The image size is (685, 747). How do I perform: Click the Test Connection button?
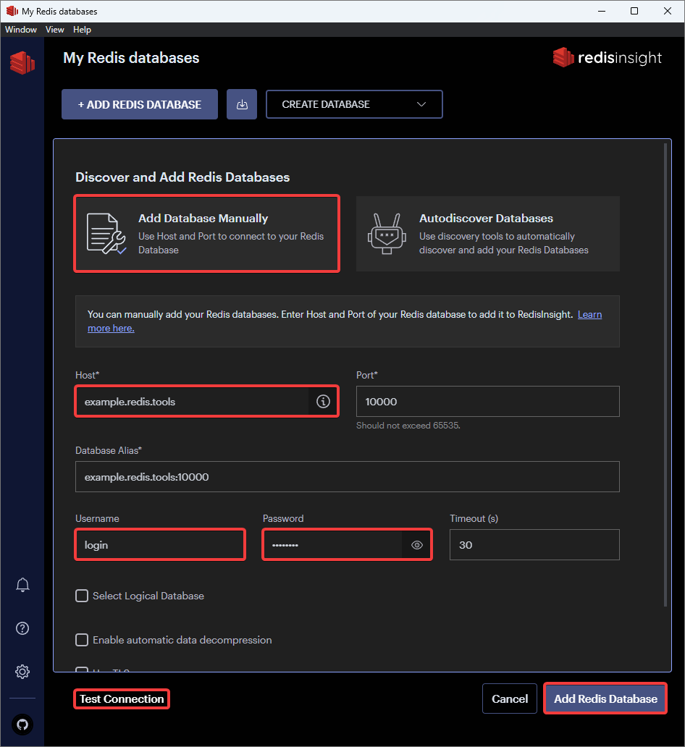122,699
